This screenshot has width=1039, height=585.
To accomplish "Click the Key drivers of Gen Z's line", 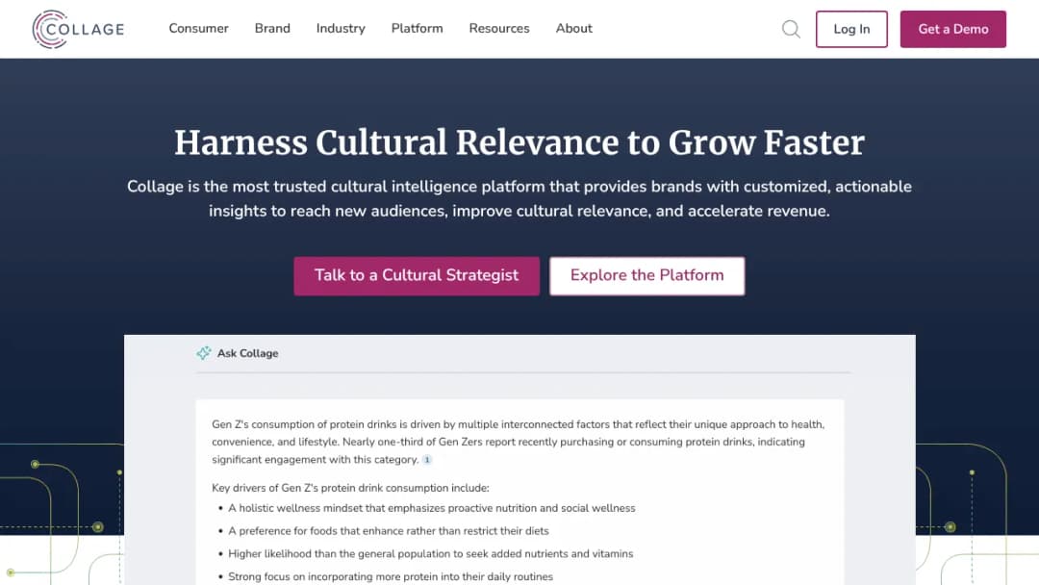I will (x=350, y=488).
